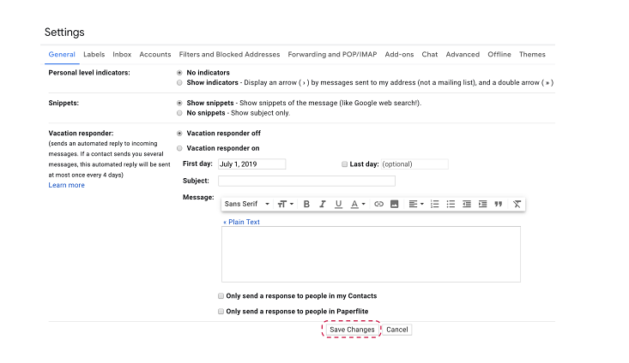Viewport: 629px width, 363px height.
Task: Insert a link into the message
Action: 378,204
